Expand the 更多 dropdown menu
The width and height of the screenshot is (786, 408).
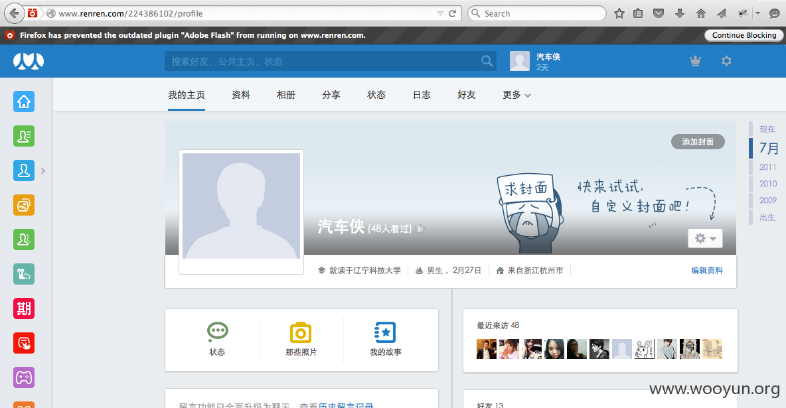516,96
